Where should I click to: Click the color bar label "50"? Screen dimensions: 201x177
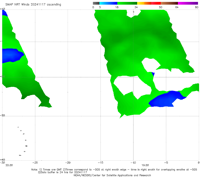(161, 7)
